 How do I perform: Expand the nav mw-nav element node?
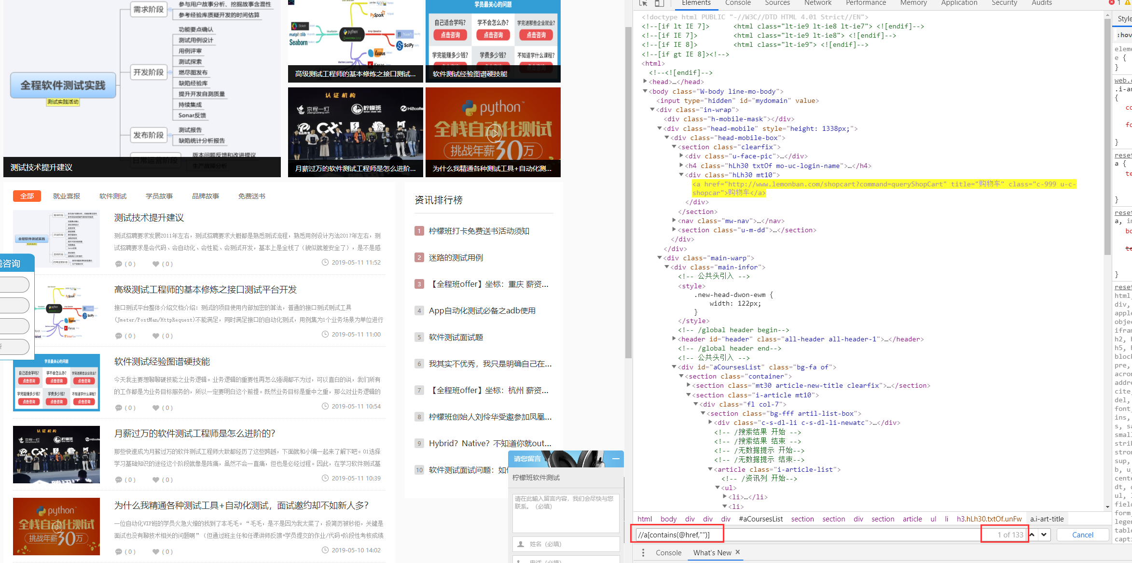click(x=674, y=221)
